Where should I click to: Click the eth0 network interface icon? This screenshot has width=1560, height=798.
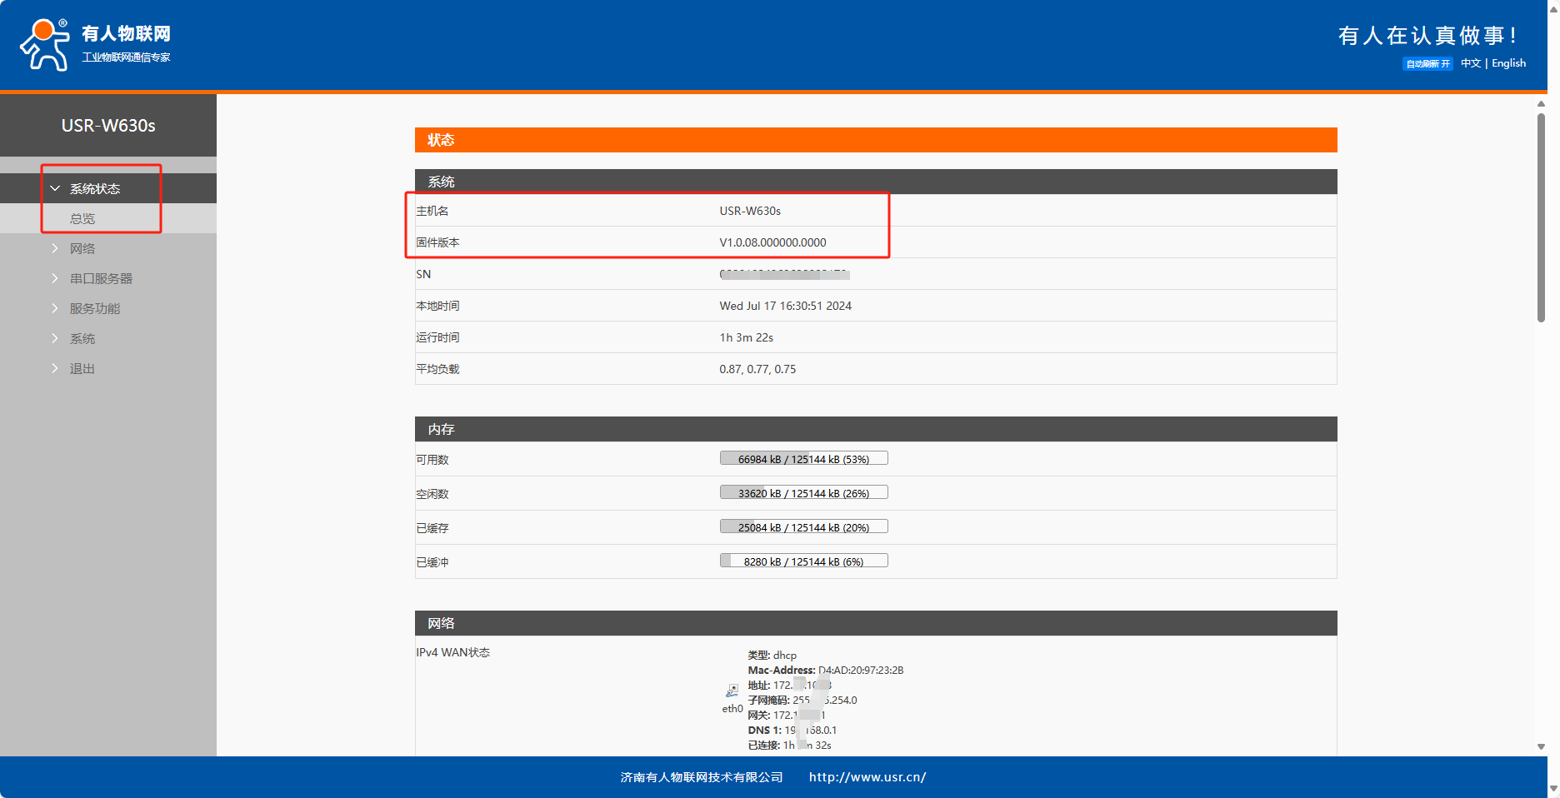coord(732,691)
